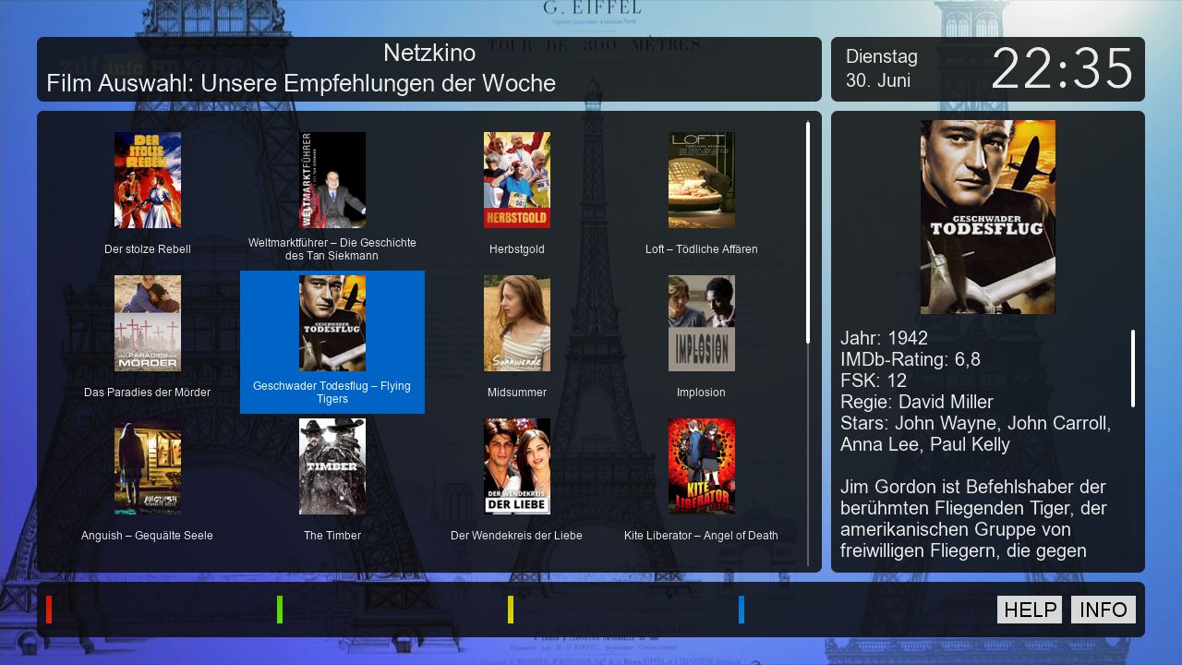Select the Der stolze Rebell poster
Viewport: 1182px width, 665px height.
tap(148, 180)
